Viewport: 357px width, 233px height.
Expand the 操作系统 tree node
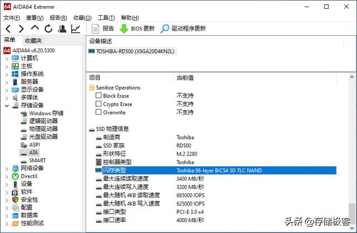pyautogui.click(x=7, y=74)
